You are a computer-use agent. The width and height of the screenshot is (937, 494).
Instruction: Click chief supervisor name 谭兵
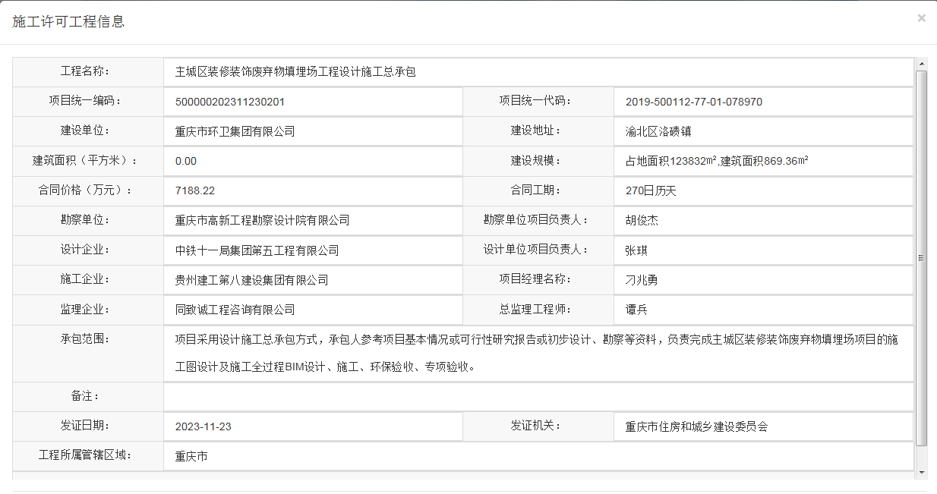[636, 310]
